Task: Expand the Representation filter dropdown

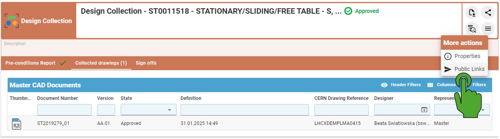Action: pos(483,110)
